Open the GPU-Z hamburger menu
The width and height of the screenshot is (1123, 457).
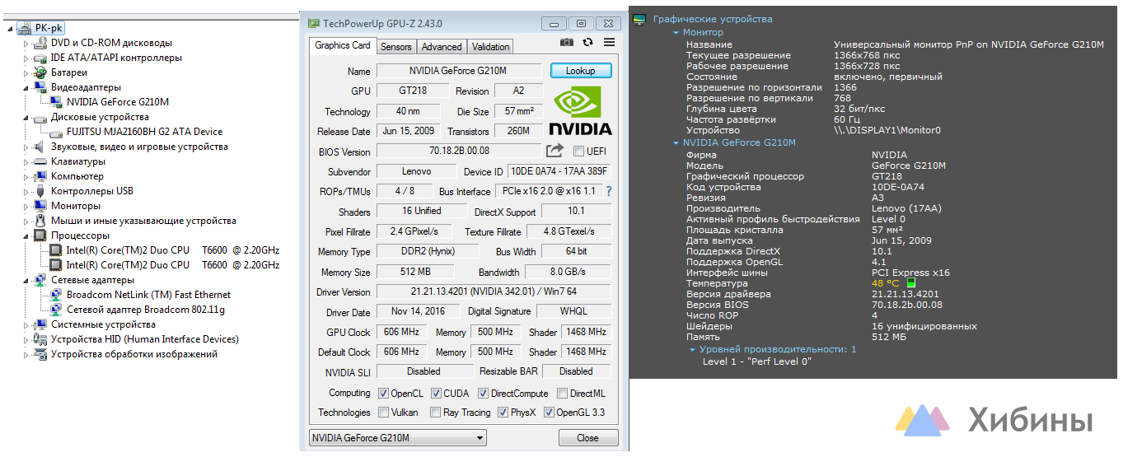(x=609, y=42)
